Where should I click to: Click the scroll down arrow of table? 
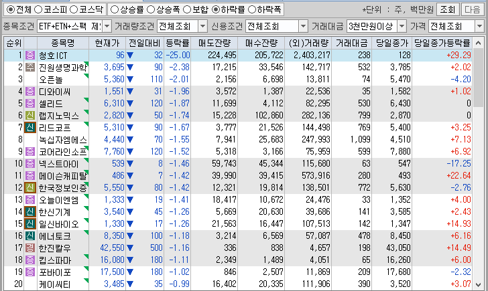[478, 284]
